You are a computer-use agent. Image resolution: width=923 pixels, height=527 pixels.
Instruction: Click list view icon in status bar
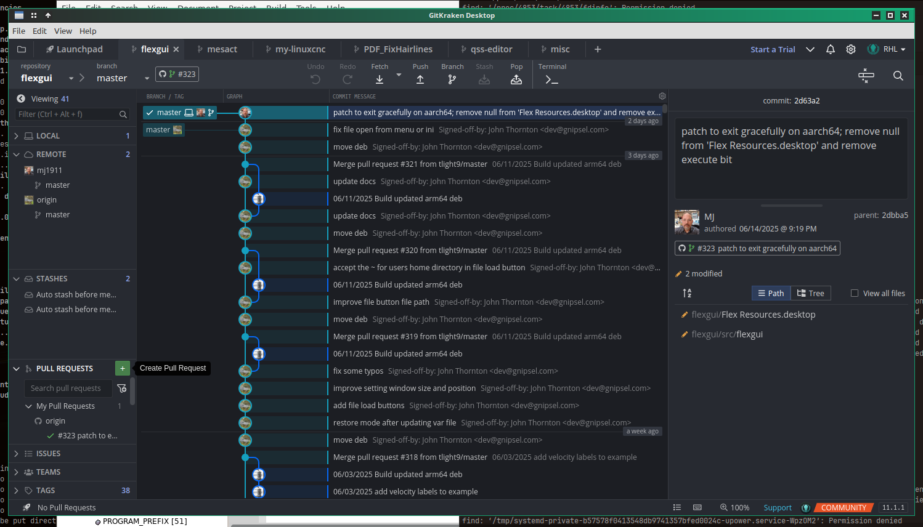677,507
